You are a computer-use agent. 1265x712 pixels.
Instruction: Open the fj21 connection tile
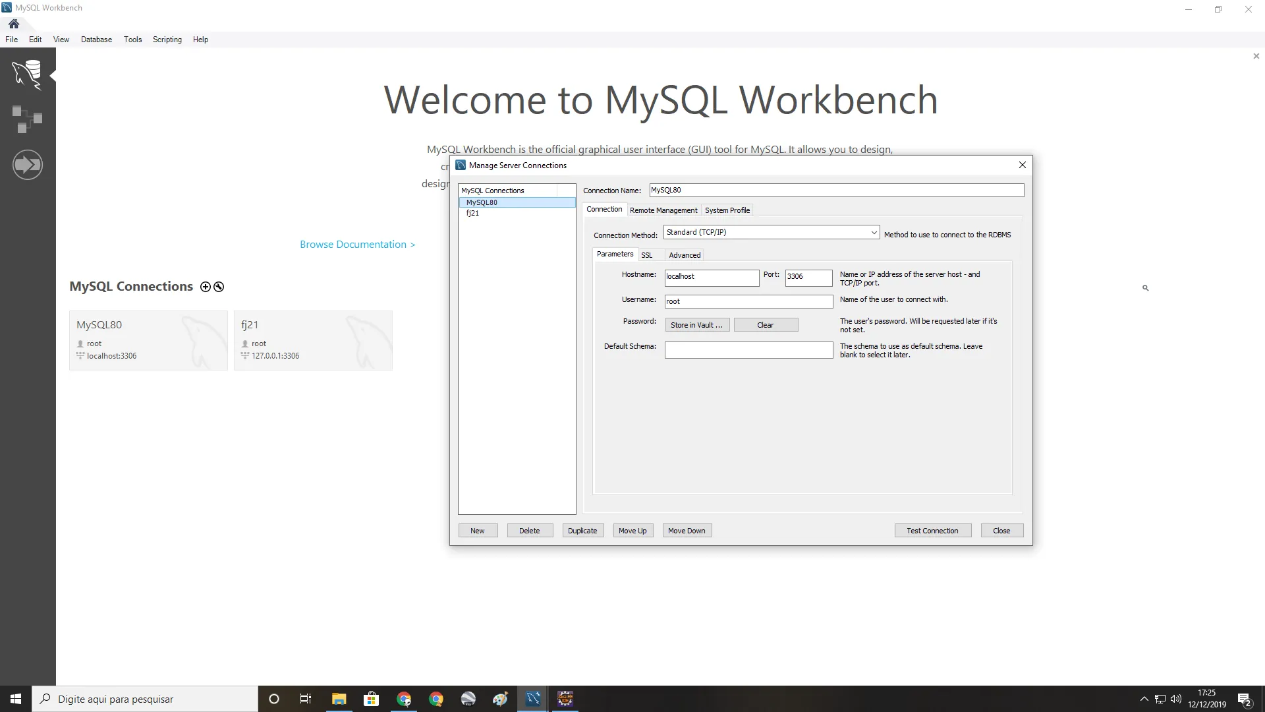coord(313,340)
